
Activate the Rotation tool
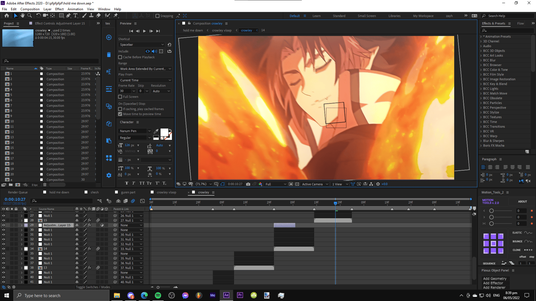(38, 16)
